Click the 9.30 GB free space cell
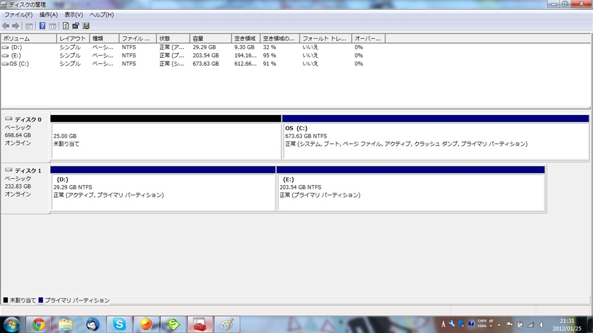This screenshot has width=593, height=333. click(x=244, y=47)
